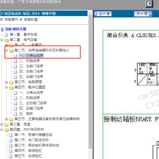Click folder icon of 第三章、底盘
The width and height of the screenshot is (159, 159).
[7, 124]
